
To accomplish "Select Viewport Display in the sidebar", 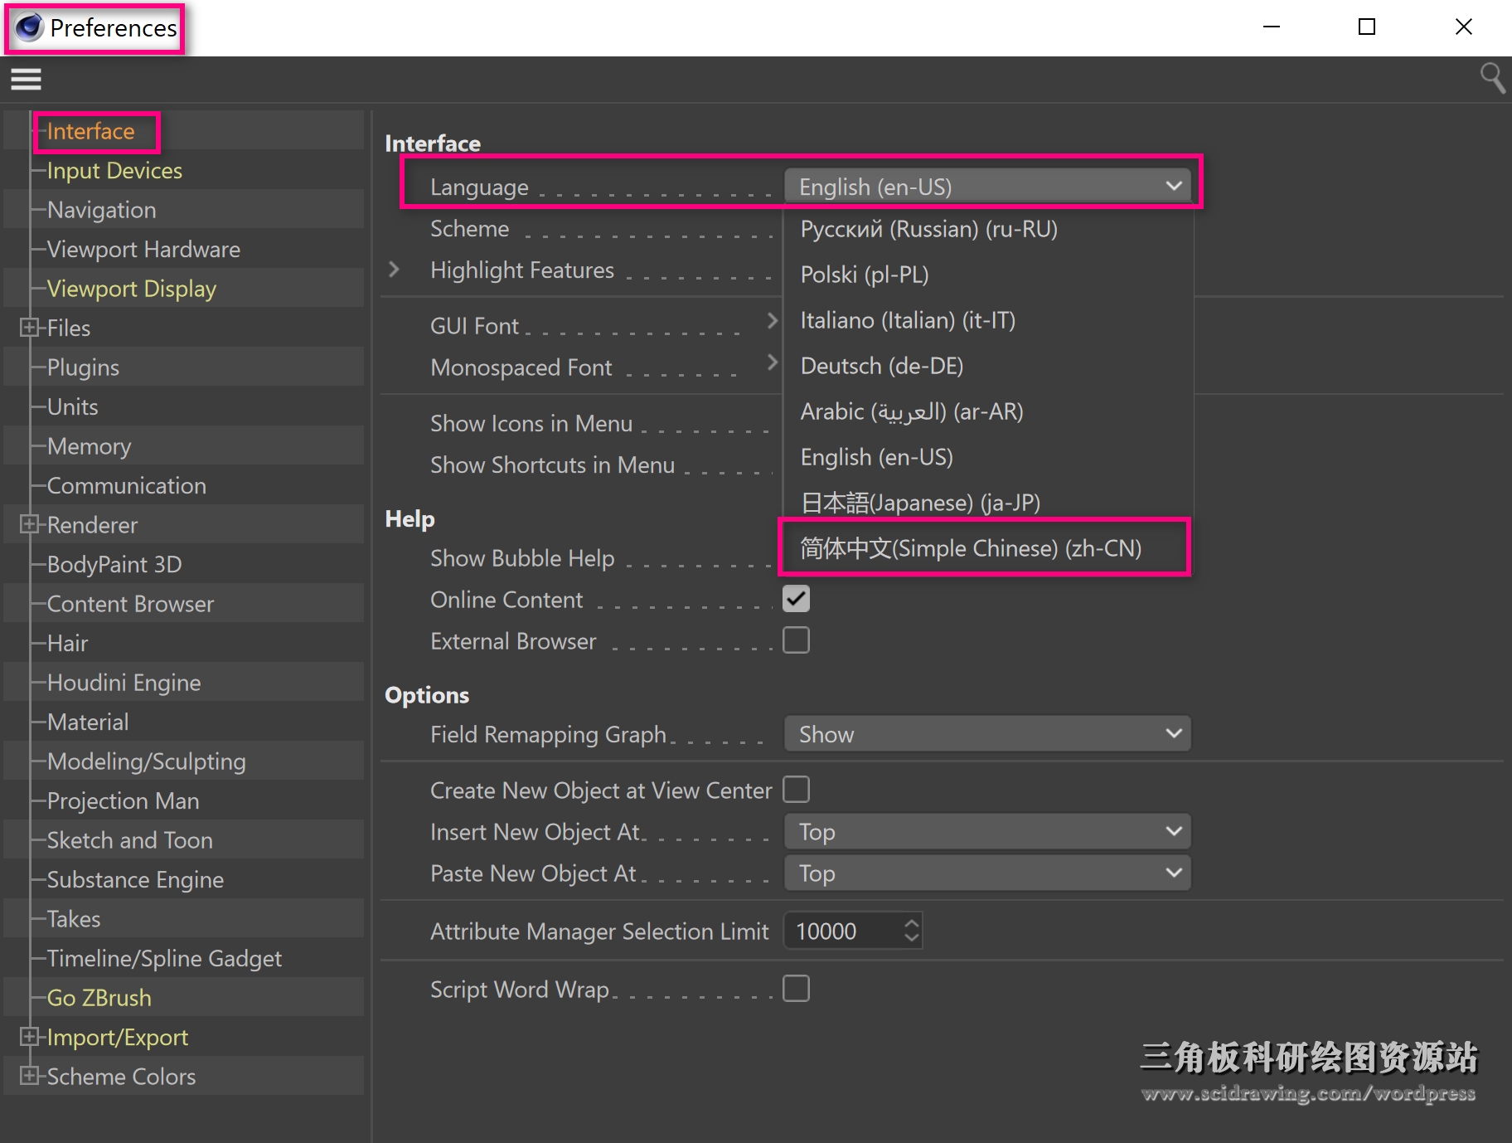I will click(x=131, y=289).
